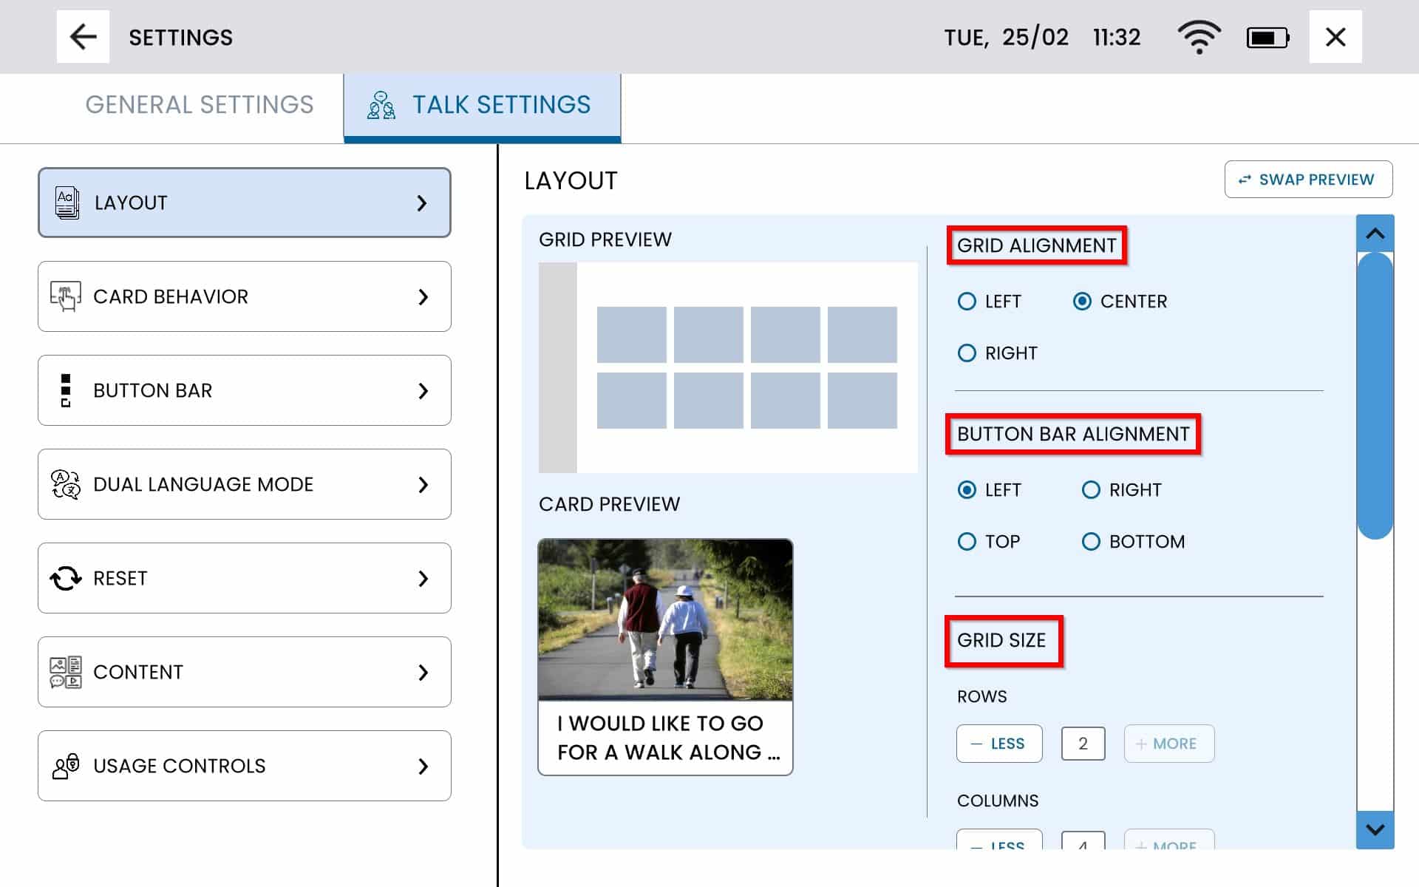1419x887 pixels.
Task: Click the Card Behavior hand icon
Action: tap(66, 296)
